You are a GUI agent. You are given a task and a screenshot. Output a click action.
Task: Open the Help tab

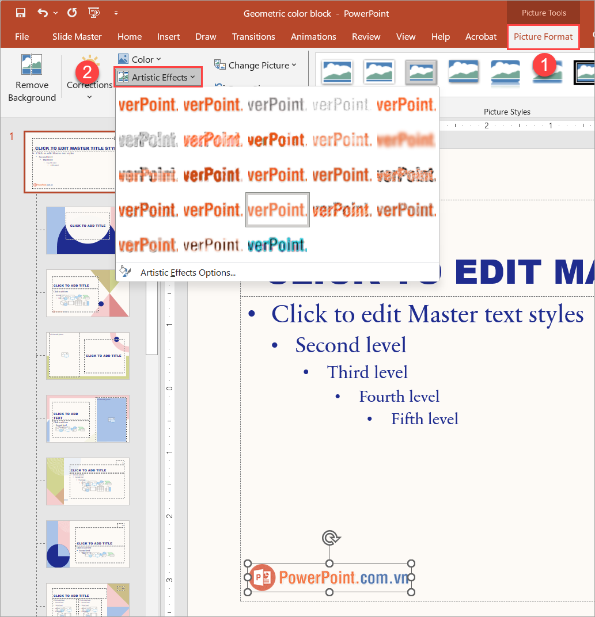[x=440, y=37]
